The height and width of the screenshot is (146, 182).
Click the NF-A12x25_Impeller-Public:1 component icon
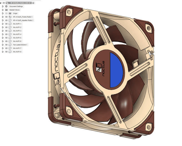[x=10, y=20]
